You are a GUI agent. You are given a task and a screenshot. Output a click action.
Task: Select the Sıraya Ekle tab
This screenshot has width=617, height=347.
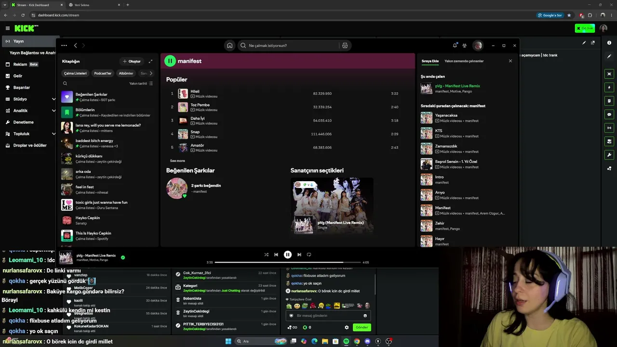(x=430, y=61)
